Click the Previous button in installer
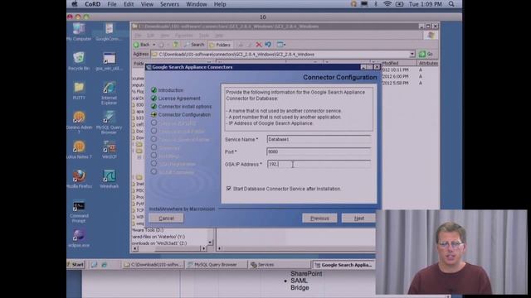This screenshot has width=531, height=298. 319,219
